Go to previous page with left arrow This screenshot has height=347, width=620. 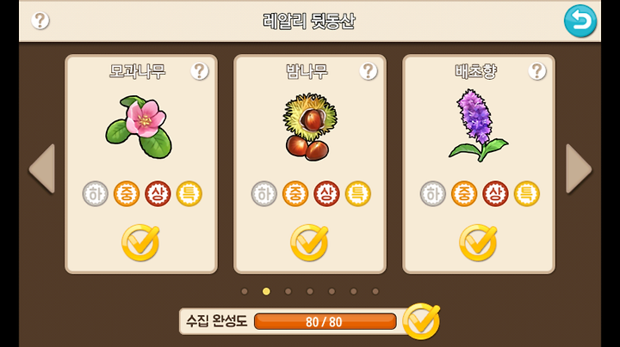42,168
